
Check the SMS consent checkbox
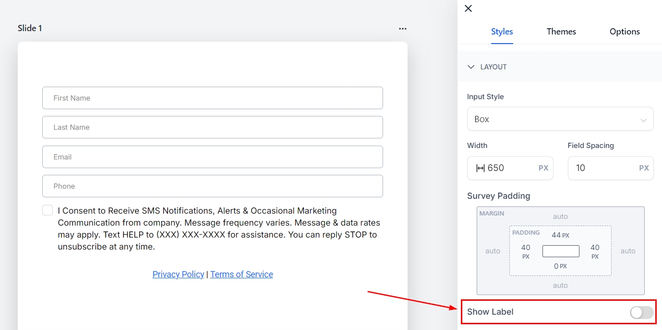coord(48,210)
